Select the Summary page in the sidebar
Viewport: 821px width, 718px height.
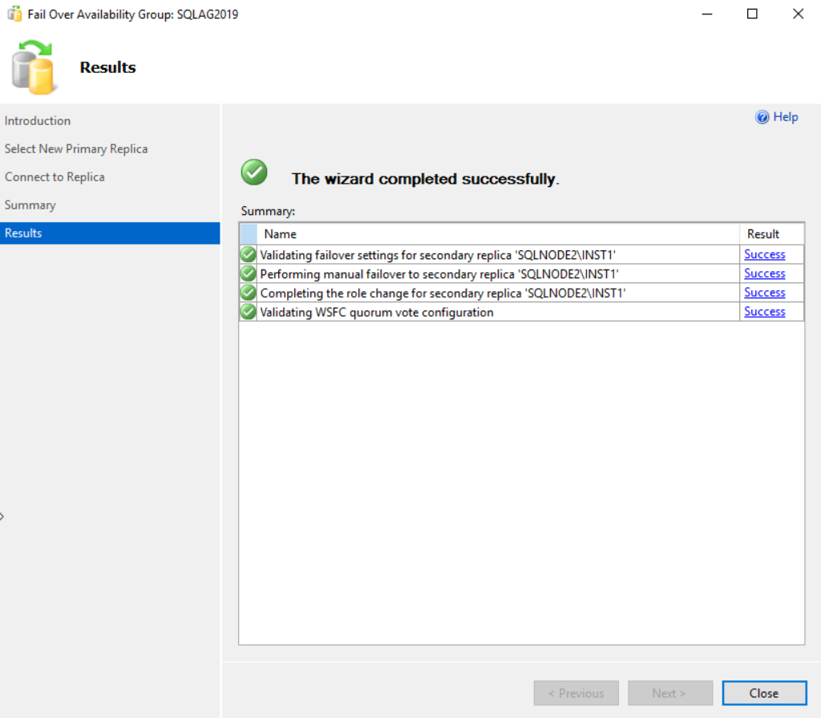pos(30,205)
